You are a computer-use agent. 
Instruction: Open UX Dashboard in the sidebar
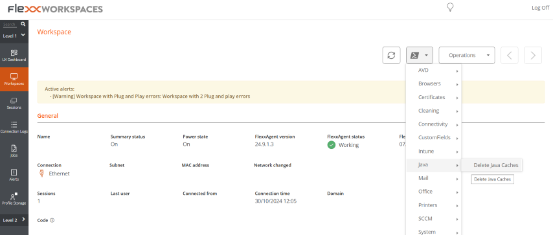[14, 56]
